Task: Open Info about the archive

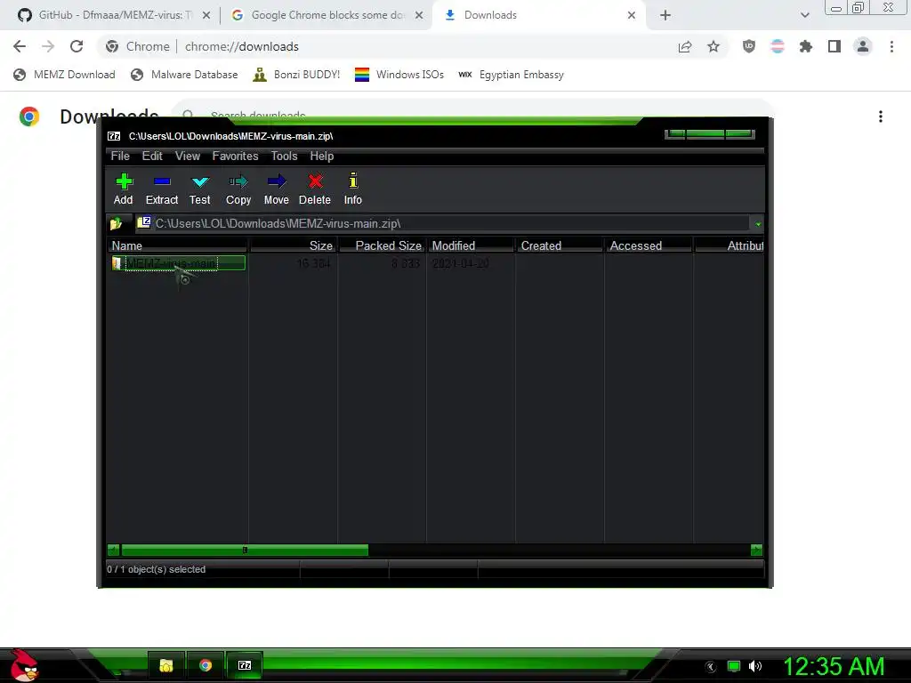Action: [x=352, y=189]
